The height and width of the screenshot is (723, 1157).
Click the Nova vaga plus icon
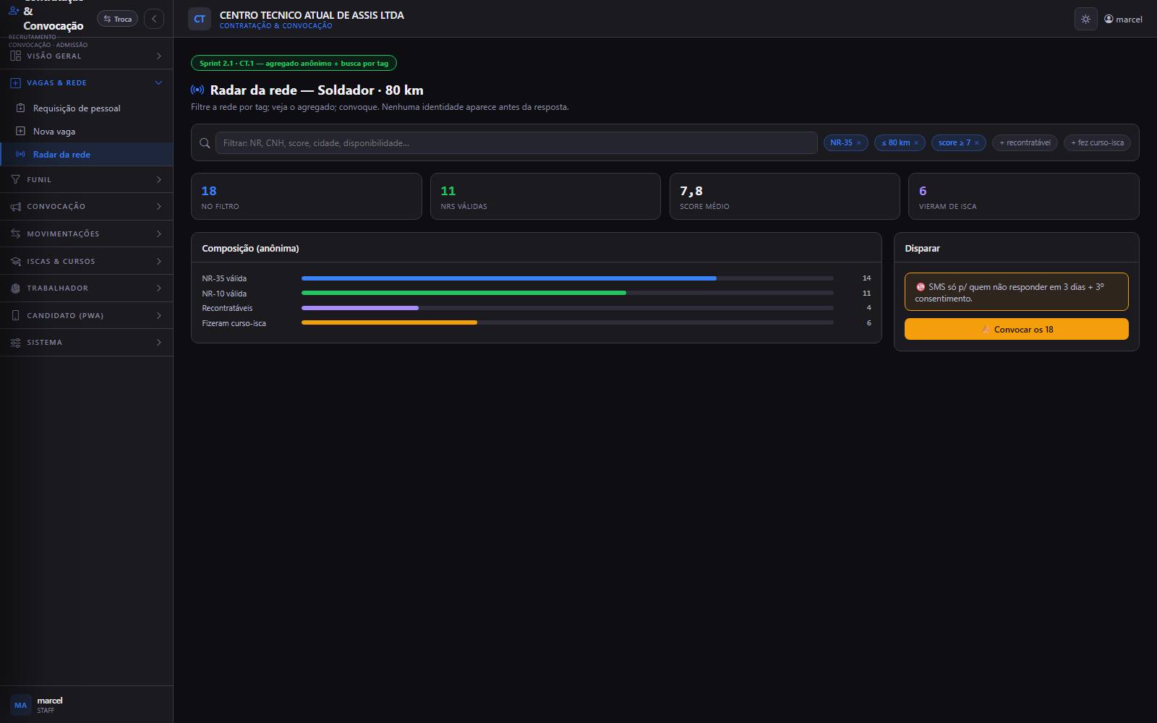pyautogui.click(x=20, y=131)
